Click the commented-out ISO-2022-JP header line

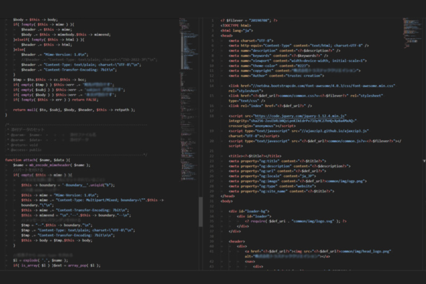pyautogui.click(x=89, y=60)
